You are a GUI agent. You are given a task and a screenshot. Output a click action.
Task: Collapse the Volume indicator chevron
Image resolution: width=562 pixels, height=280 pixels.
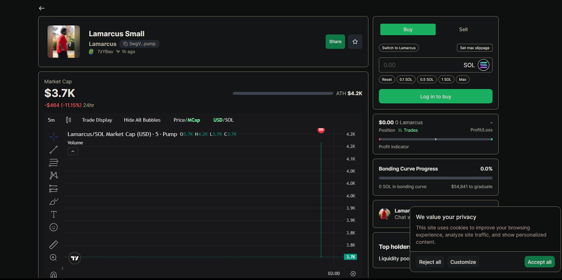[x=73, y=151]
